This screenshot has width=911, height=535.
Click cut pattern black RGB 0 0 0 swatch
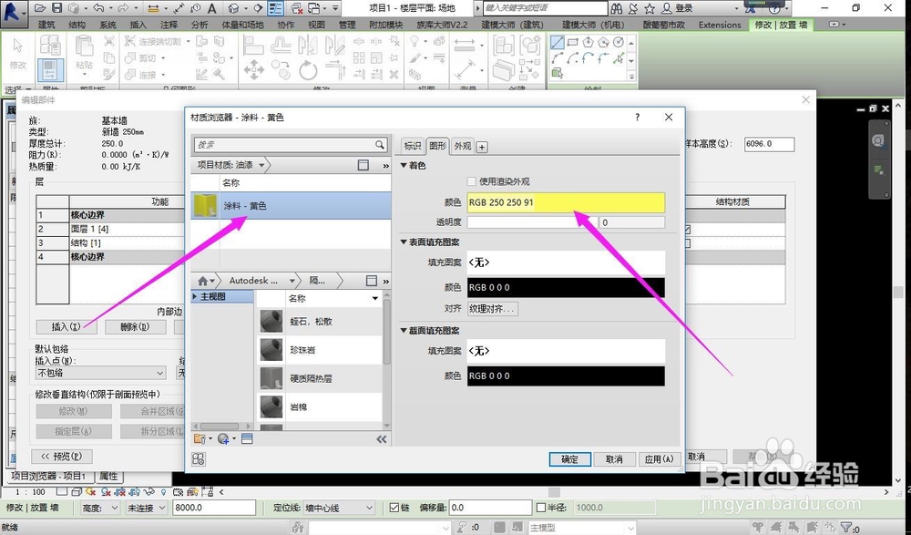[x=566, y=376]
